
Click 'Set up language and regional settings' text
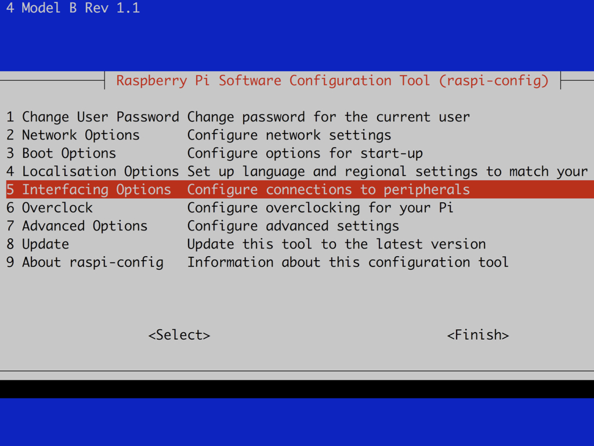(332, 172)
